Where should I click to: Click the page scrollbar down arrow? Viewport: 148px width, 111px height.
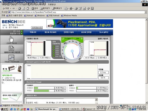point(147,103)
